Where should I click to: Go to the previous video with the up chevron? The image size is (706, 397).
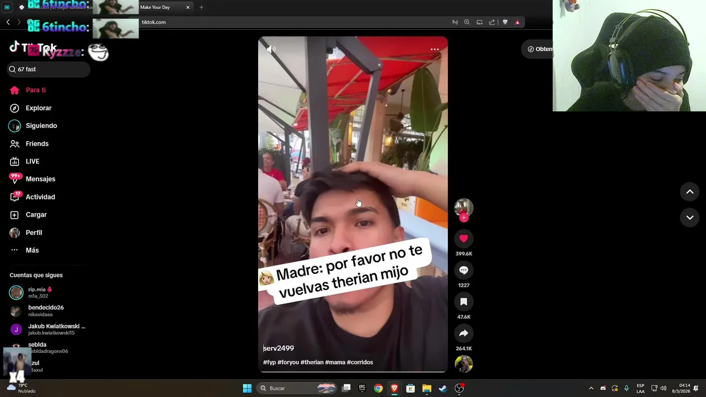[x=689, y=192]
